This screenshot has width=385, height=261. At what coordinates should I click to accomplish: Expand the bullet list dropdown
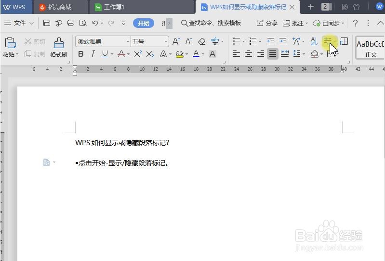tap(243, 41)
